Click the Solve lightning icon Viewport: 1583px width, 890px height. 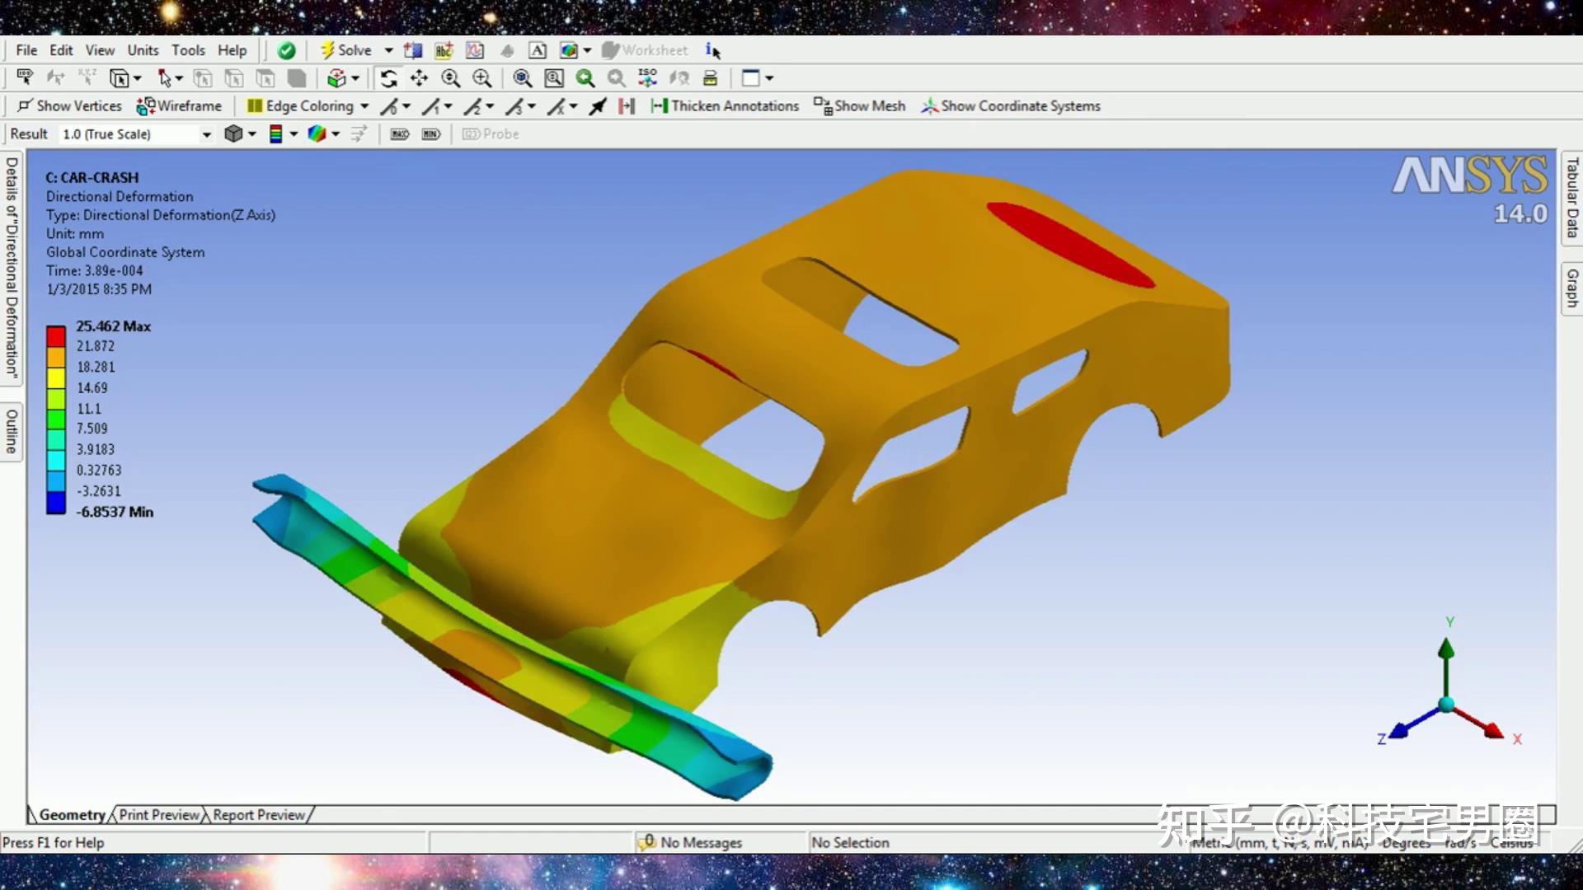click(328, 51)
